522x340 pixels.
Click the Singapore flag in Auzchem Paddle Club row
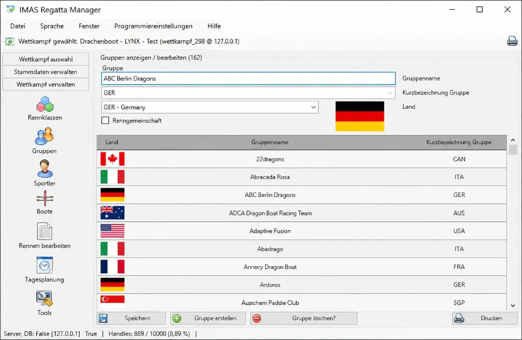113,299
